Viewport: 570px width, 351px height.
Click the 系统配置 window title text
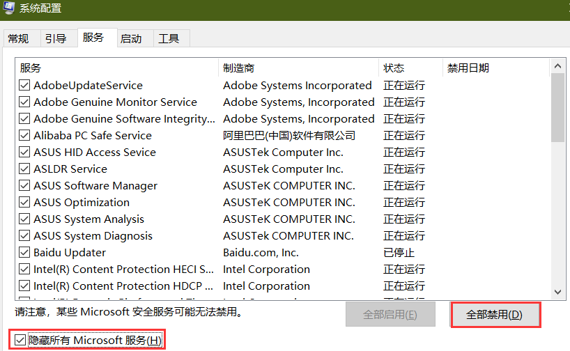point(40,8)
